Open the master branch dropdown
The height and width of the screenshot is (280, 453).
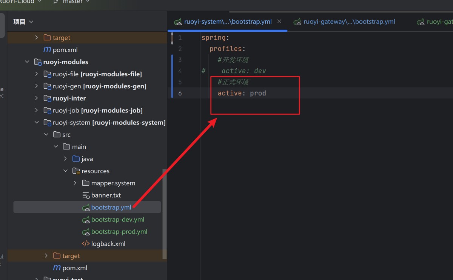click(72, 2)
